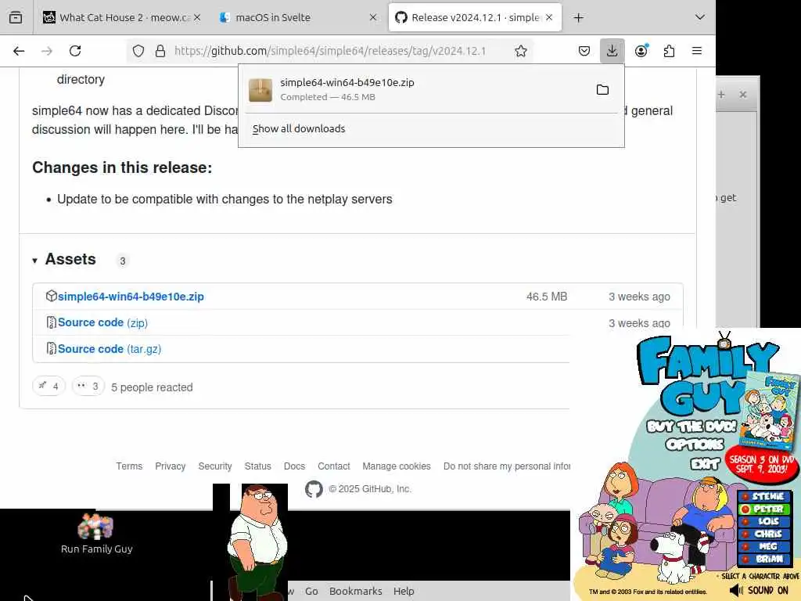Save page to Pocket icon
This screenshot has width=801, height=601.
584,51
